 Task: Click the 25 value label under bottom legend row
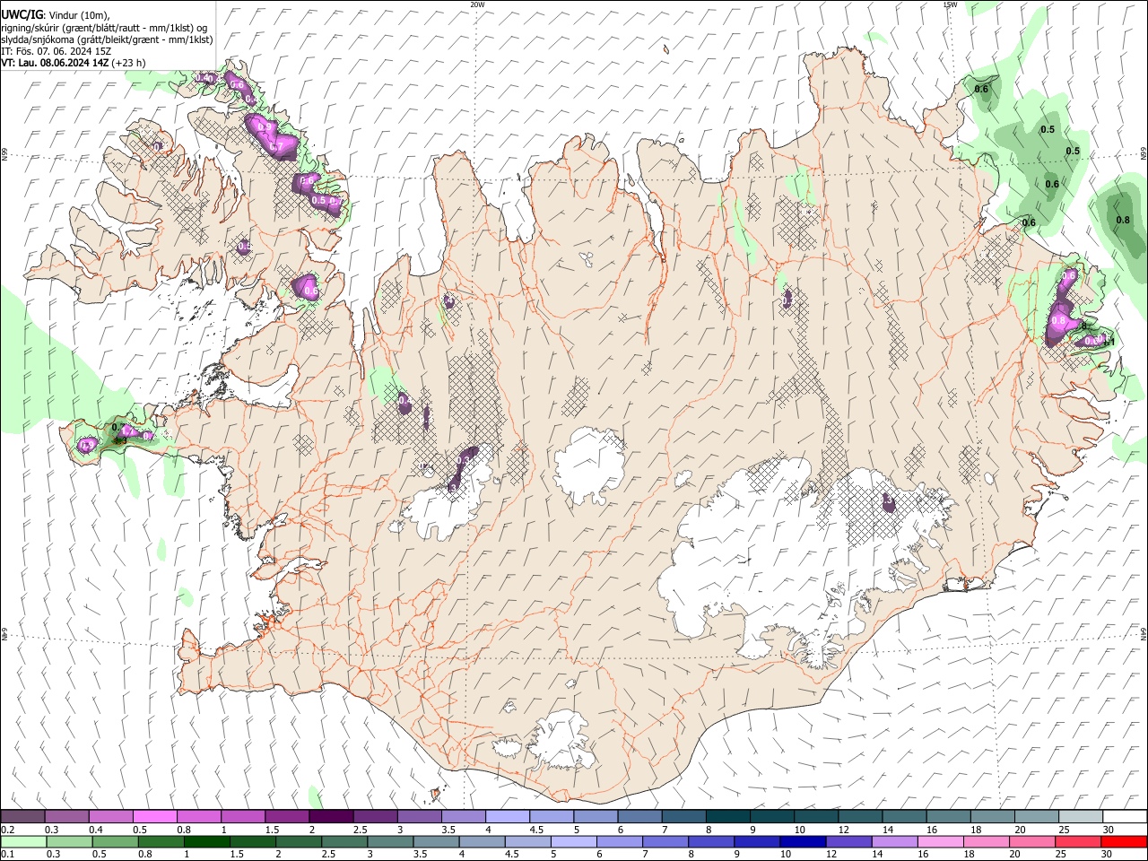point(1063,854)
